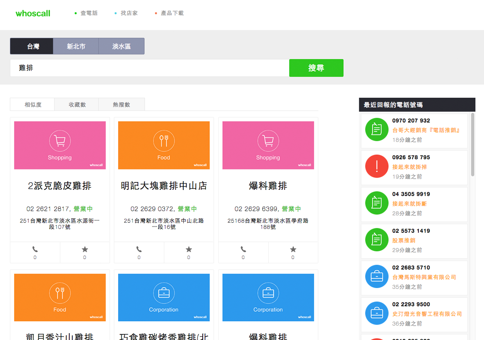
Task: Open the 接起來就掛掉 report link
Action: pyautogui.click(x=410, y=167)
